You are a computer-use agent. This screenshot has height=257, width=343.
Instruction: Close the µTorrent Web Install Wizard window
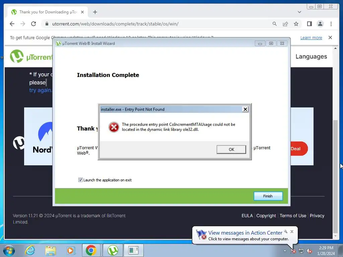[x=282, y=44]
